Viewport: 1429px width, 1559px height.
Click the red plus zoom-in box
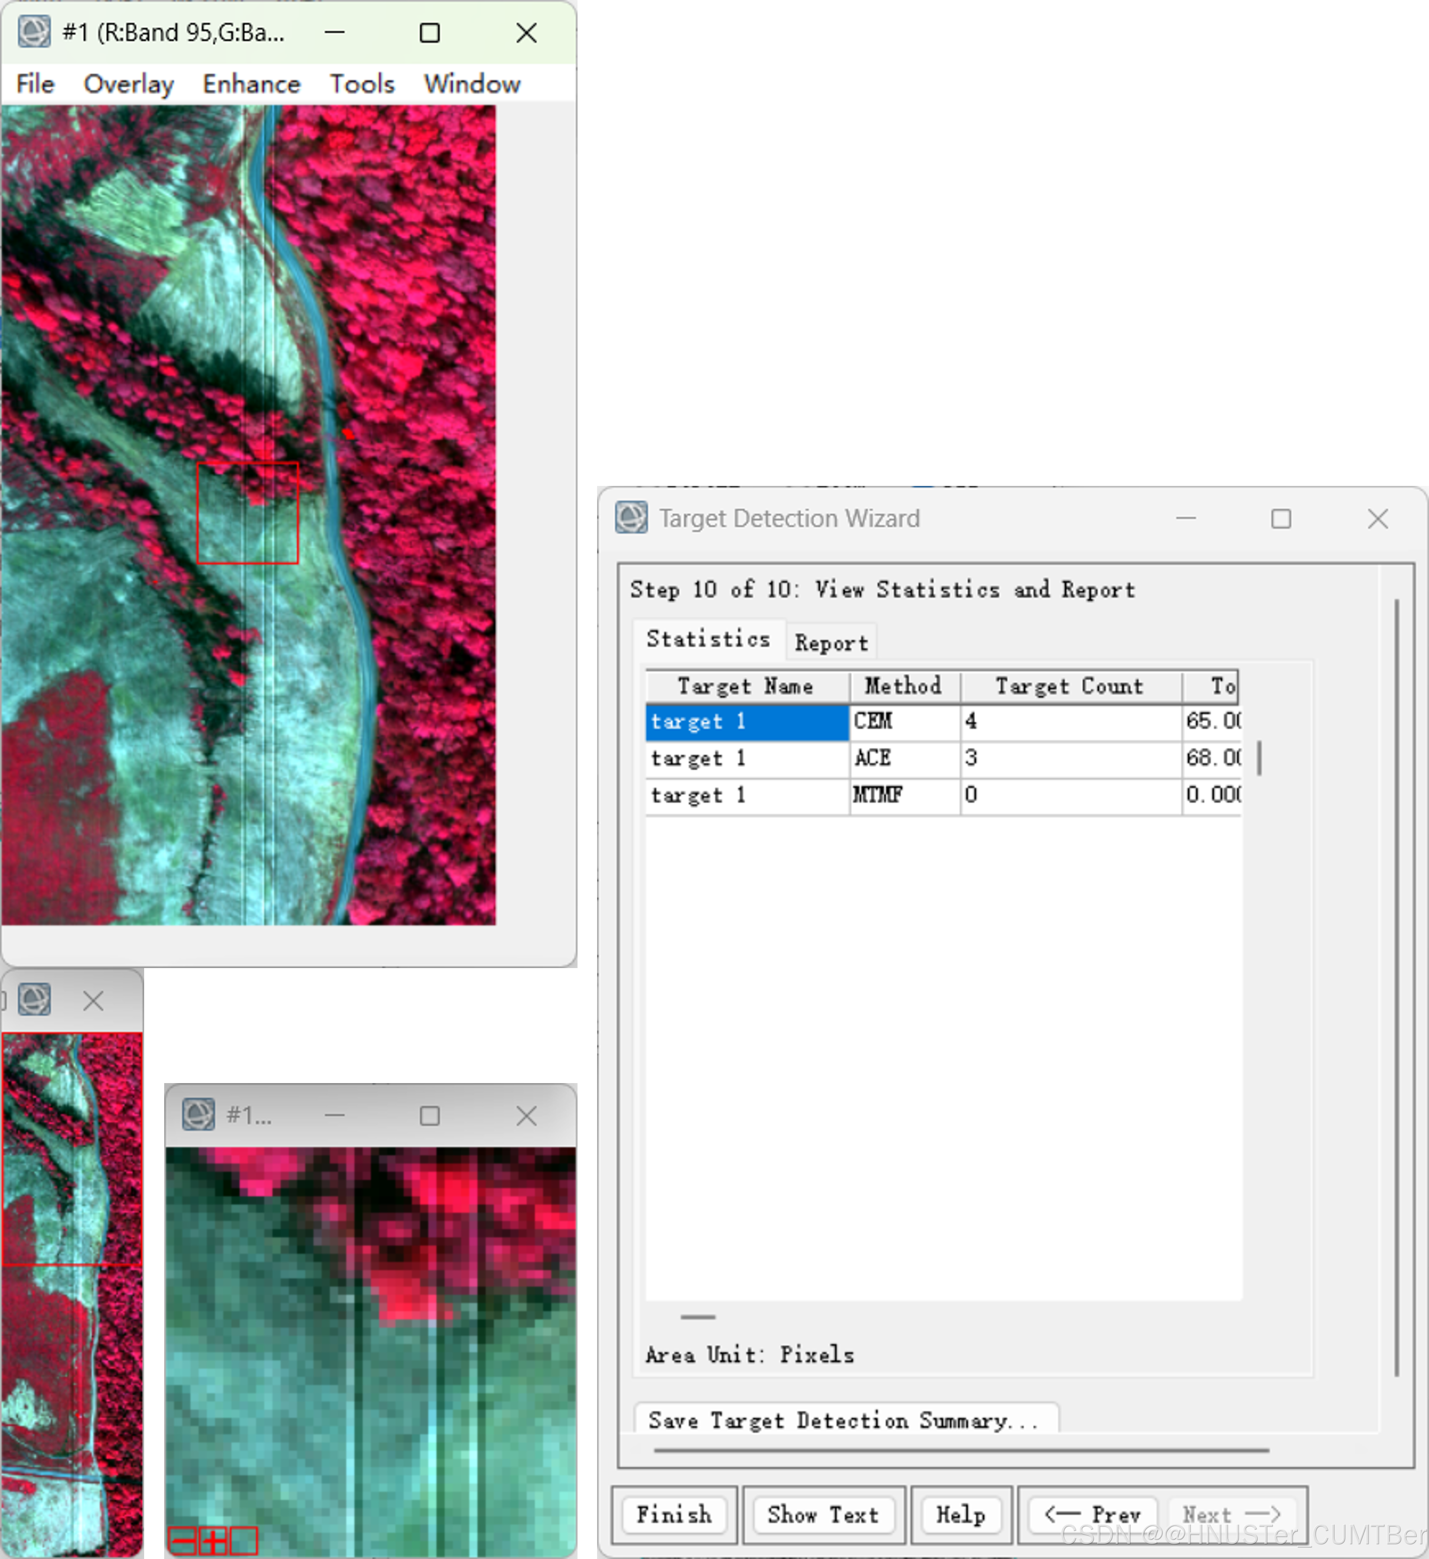pyautogui.click(x=213, y=1540)
